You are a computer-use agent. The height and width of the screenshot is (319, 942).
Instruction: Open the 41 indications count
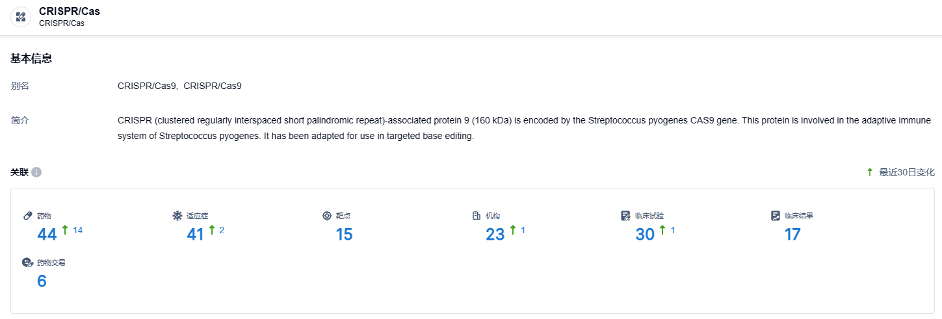[x=196, y=235]
